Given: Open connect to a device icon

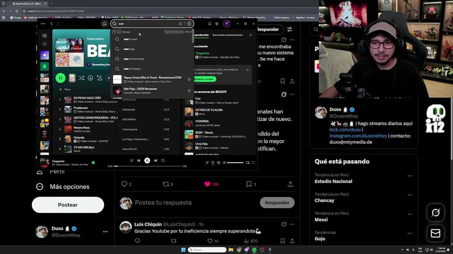Looking at the screenshot, I should 218,163.
